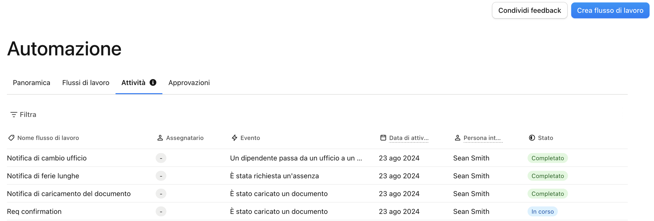
Task: Click the Filtra filter icon
Action: [x=14, y=114]
